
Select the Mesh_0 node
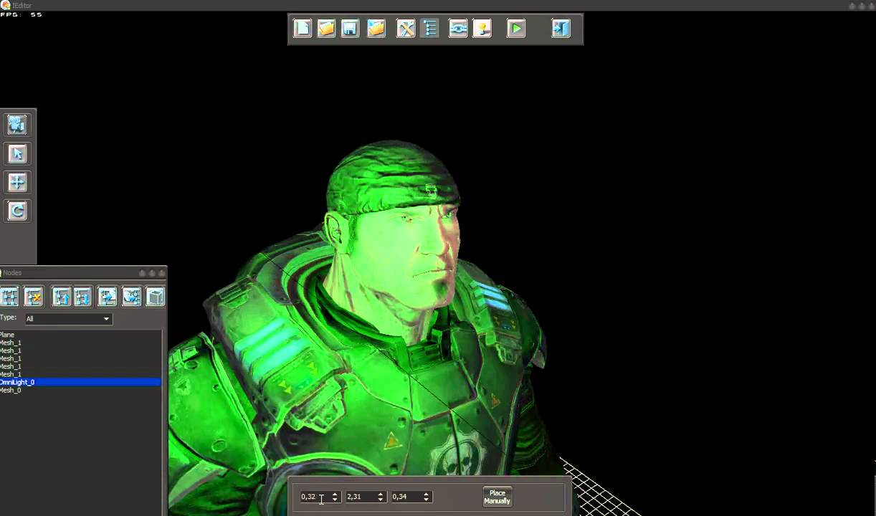click(x=80, y=390)
